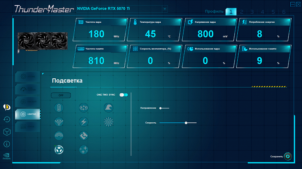The width and height of the screenshot is (302, 169).
Task: Click the Направление slider handle
Action: tap(160, 108)
